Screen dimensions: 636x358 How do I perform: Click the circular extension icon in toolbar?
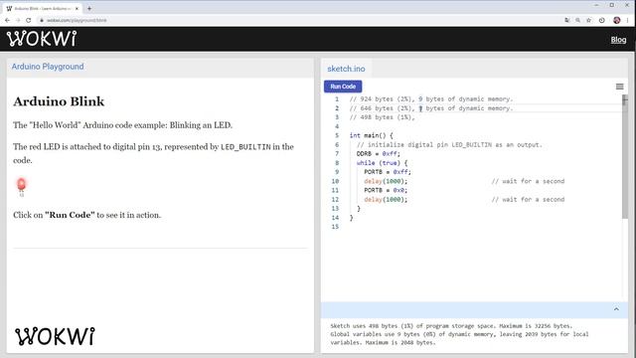click(x=602, y=20)
